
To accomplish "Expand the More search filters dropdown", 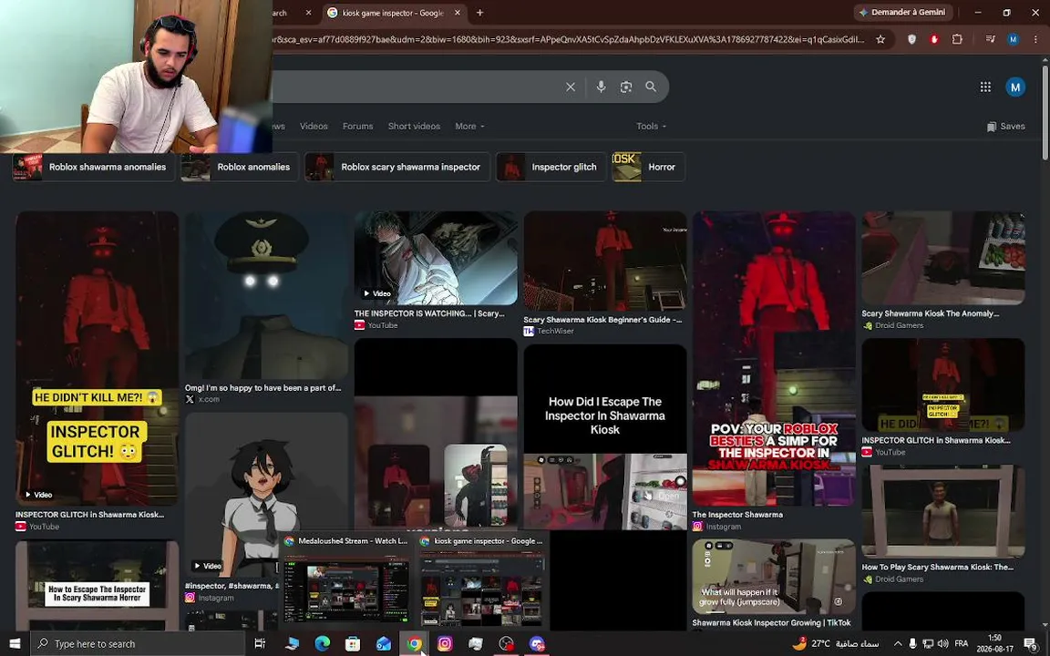I will point(469,127).
